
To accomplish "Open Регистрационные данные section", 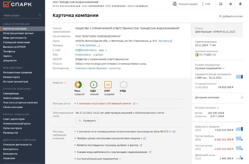I will (x=18, y=33).
